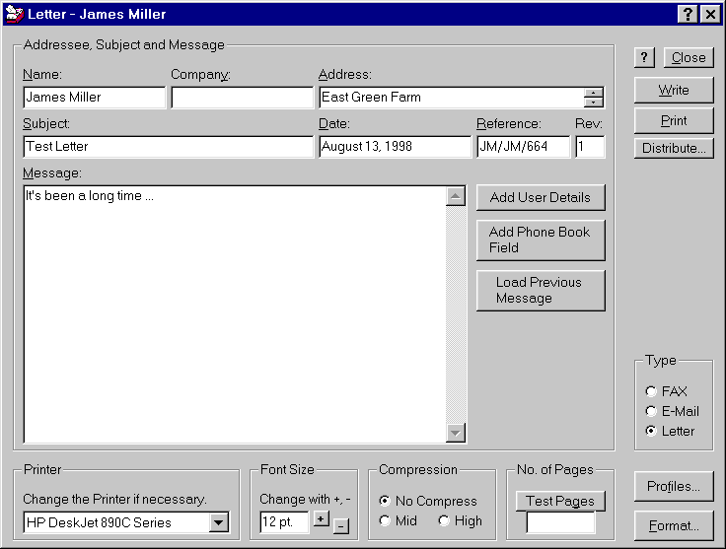Click the message scrollbar track

point(456,314)
